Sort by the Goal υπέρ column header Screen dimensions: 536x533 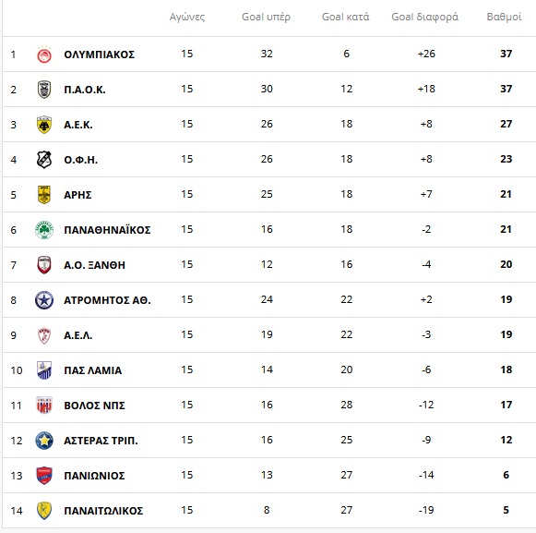266,17
